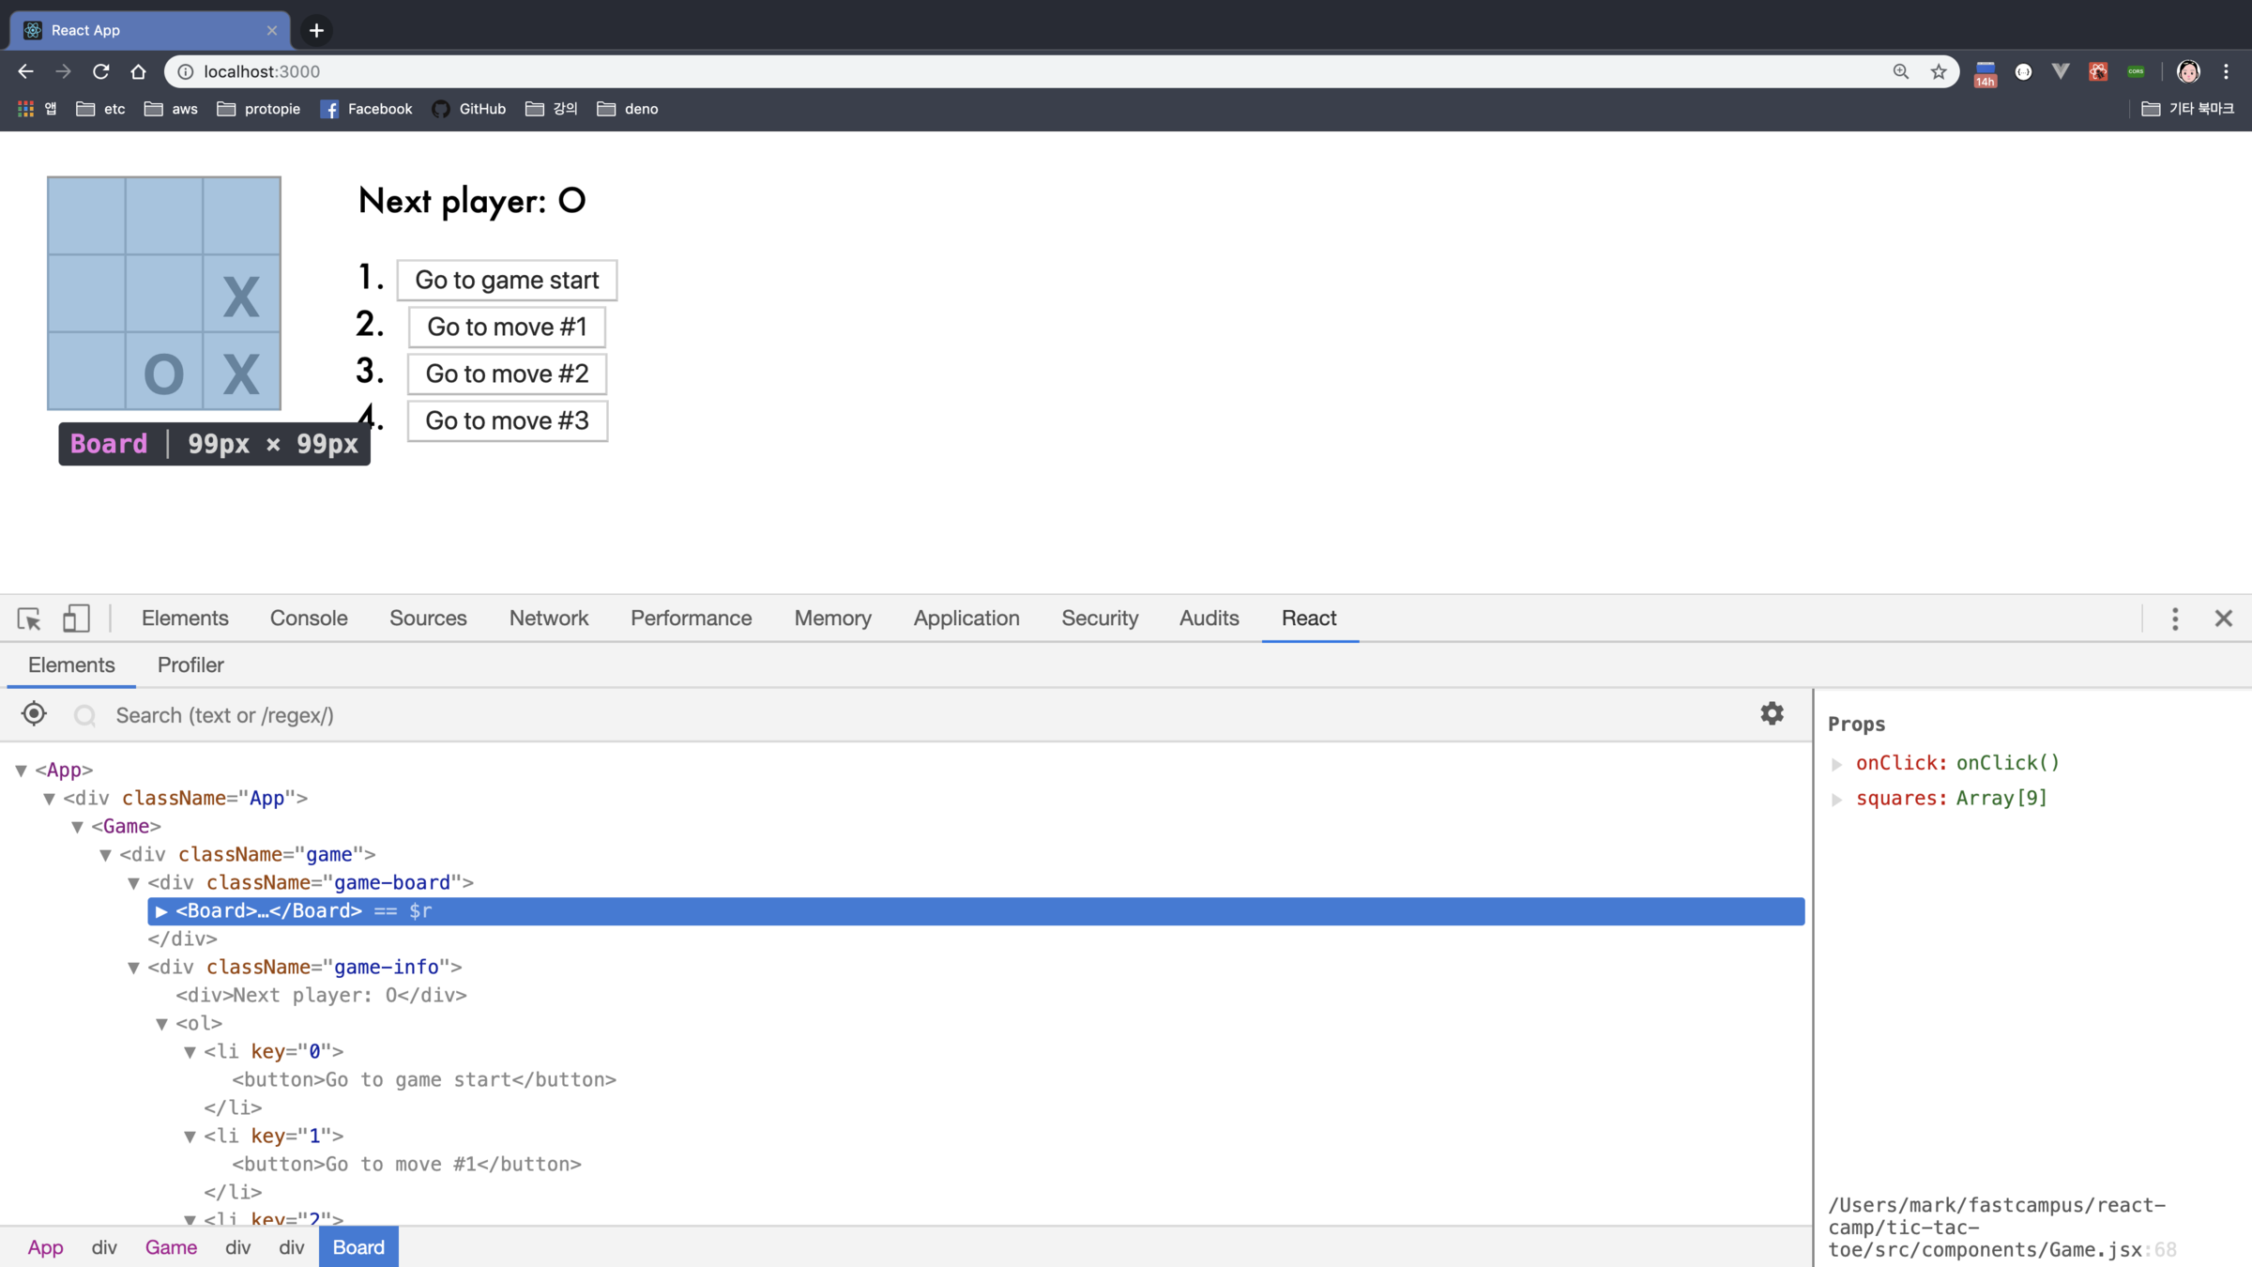
Task: Click the DevTools element picker arrow icon
Action: click(x=29, y=618)
